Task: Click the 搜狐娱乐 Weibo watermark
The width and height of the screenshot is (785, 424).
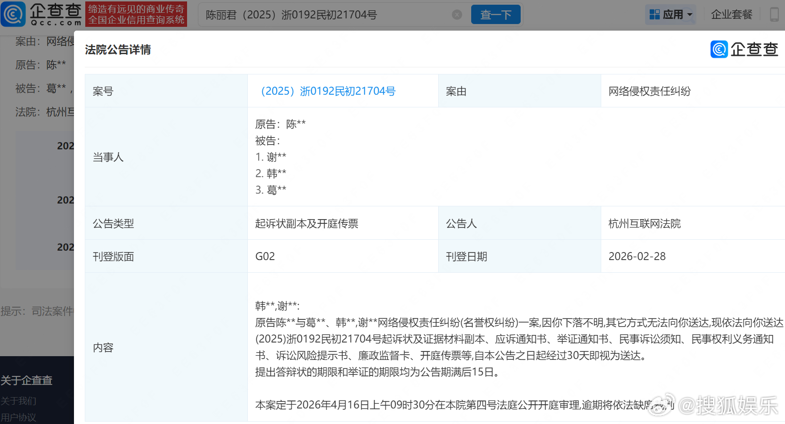Action: [713, 406]
